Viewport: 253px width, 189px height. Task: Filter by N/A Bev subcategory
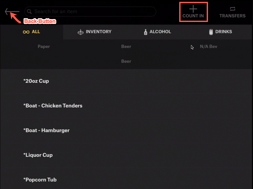[209, 47]
